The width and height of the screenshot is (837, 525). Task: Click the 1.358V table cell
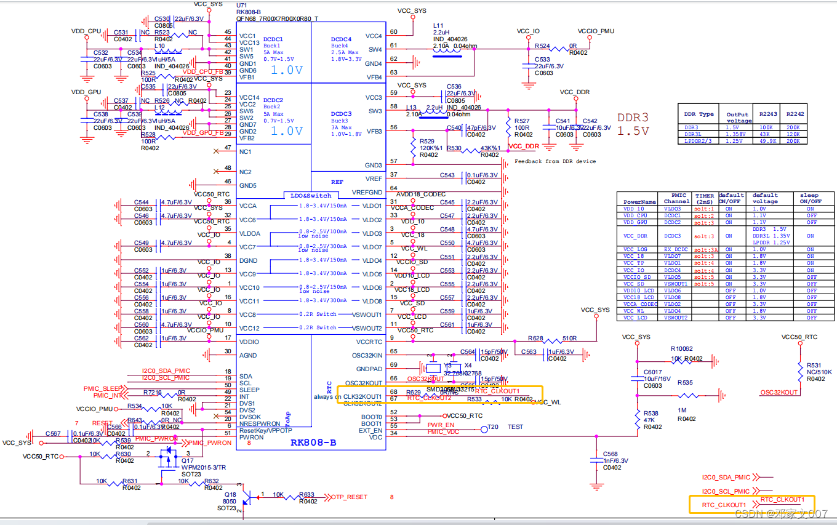[x=736, y=134]
